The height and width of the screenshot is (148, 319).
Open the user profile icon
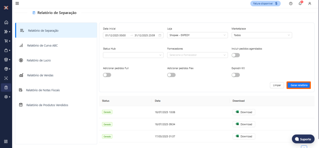point(309,3)
